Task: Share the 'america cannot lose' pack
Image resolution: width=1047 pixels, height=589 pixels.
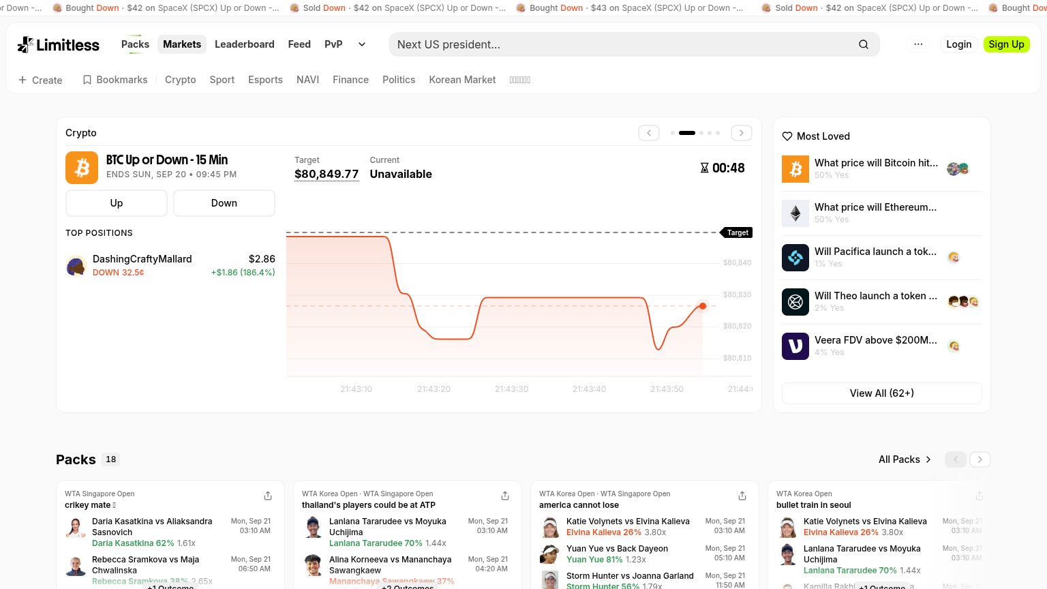Action: 742,496
